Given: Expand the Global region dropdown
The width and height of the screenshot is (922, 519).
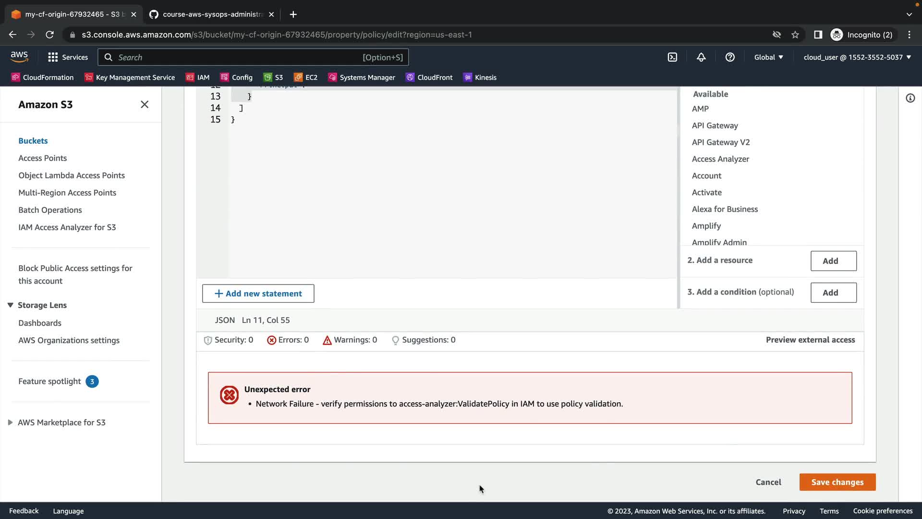Looking at the screenshot, I should pyautogui.click(x=768, y=57).
